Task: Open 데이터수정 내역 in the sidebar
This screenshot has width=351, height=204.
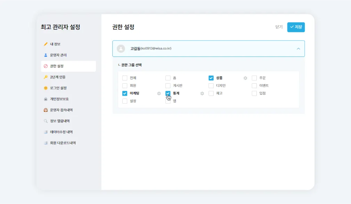Action: pyautogui.click(x=61, y=132)
